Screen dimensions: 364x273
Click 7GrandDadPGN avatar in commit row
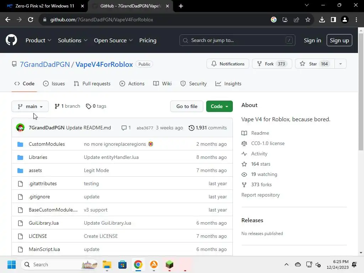[x=20, y=128]
